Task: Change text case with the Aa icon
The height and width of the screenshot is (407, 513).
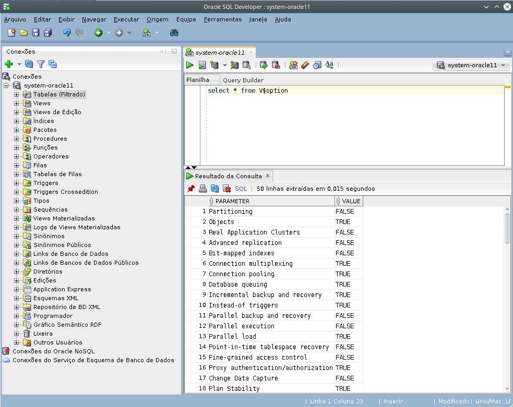Action: pyautogui.click(x=329, y=65)
